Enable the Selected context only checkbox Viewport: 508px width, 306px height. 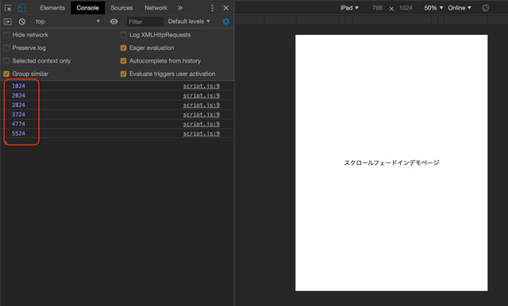[x=6, y=61]
